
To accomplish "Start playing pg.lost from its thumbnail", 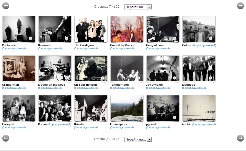I will point(174,117).
